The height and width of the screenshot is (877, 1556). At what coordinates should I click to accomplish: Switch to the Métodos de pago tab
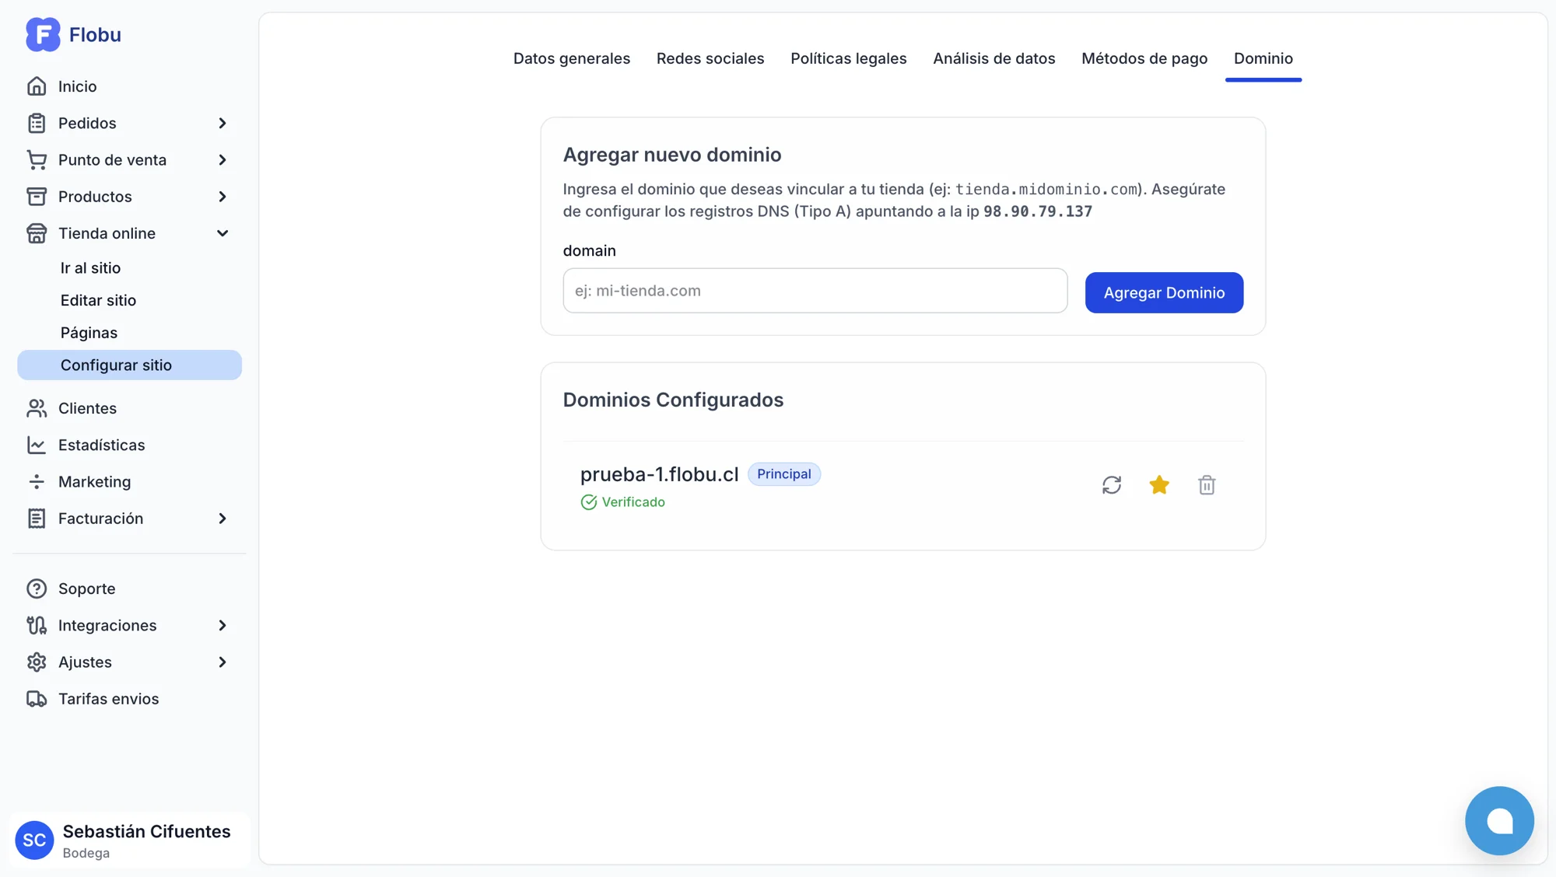click(x=1144, y=58)
